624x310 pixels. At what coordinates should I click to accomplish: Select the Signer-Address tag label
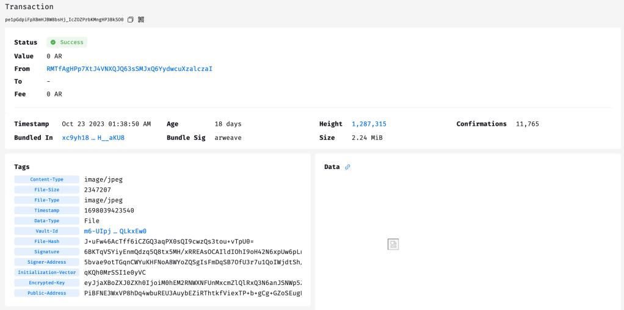[47, 262]
